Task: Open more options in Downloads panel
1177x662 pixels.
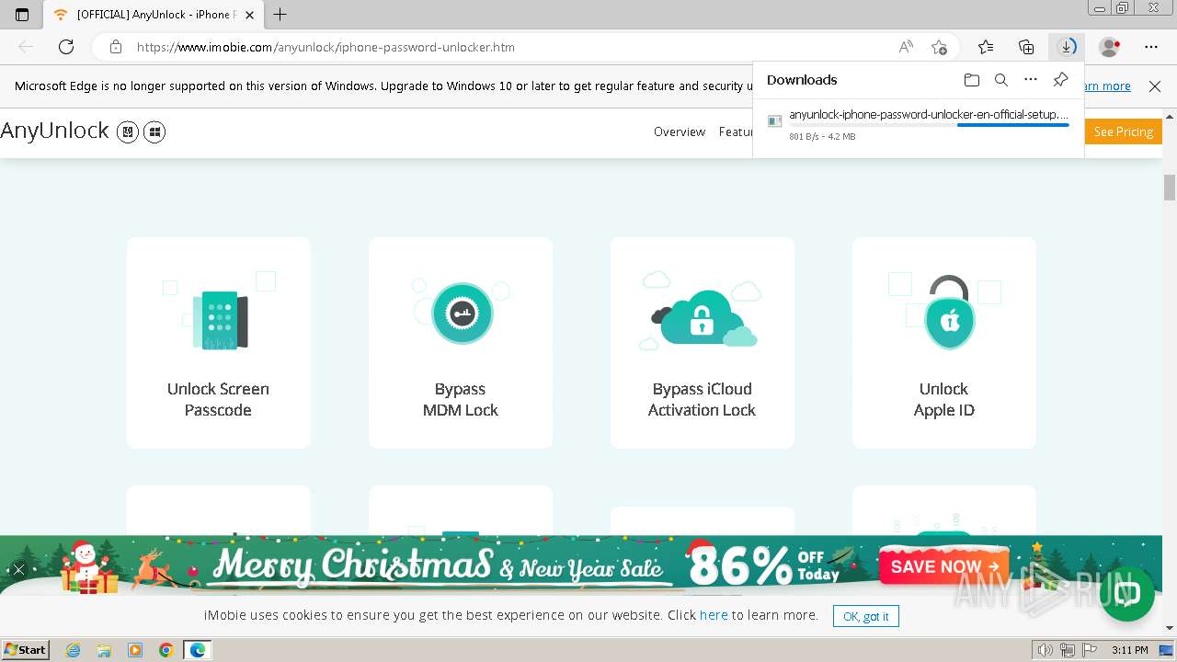Action: tap(1031, 80)
